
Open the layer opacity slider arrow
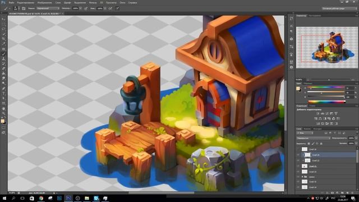[x=357, y=138]
